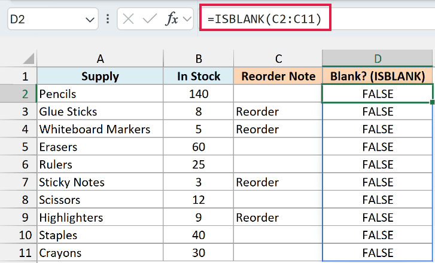Select empty Reorder Note cell for Pencils
Image resolution: width=435 pixels, height=263 pixels.
(278, 94)
